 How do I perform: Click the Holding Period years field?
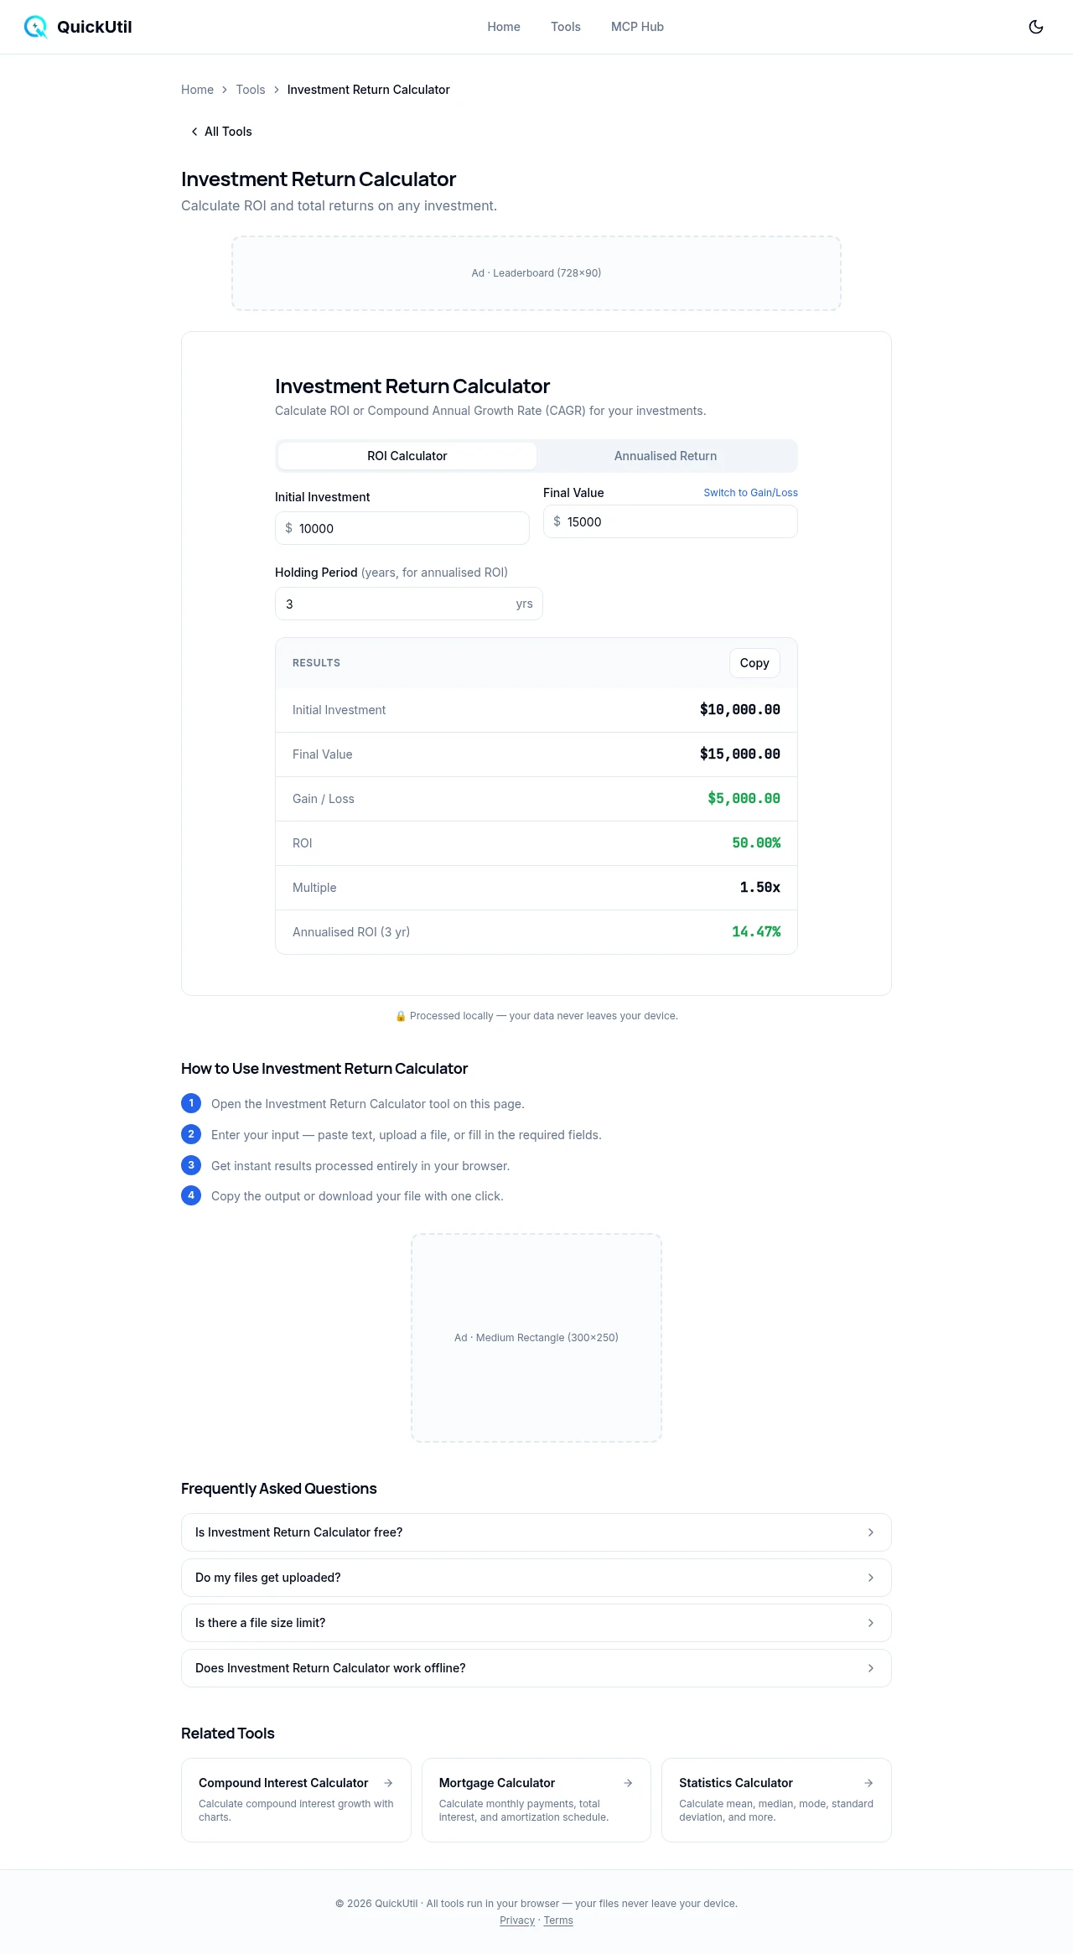[398, 604]
